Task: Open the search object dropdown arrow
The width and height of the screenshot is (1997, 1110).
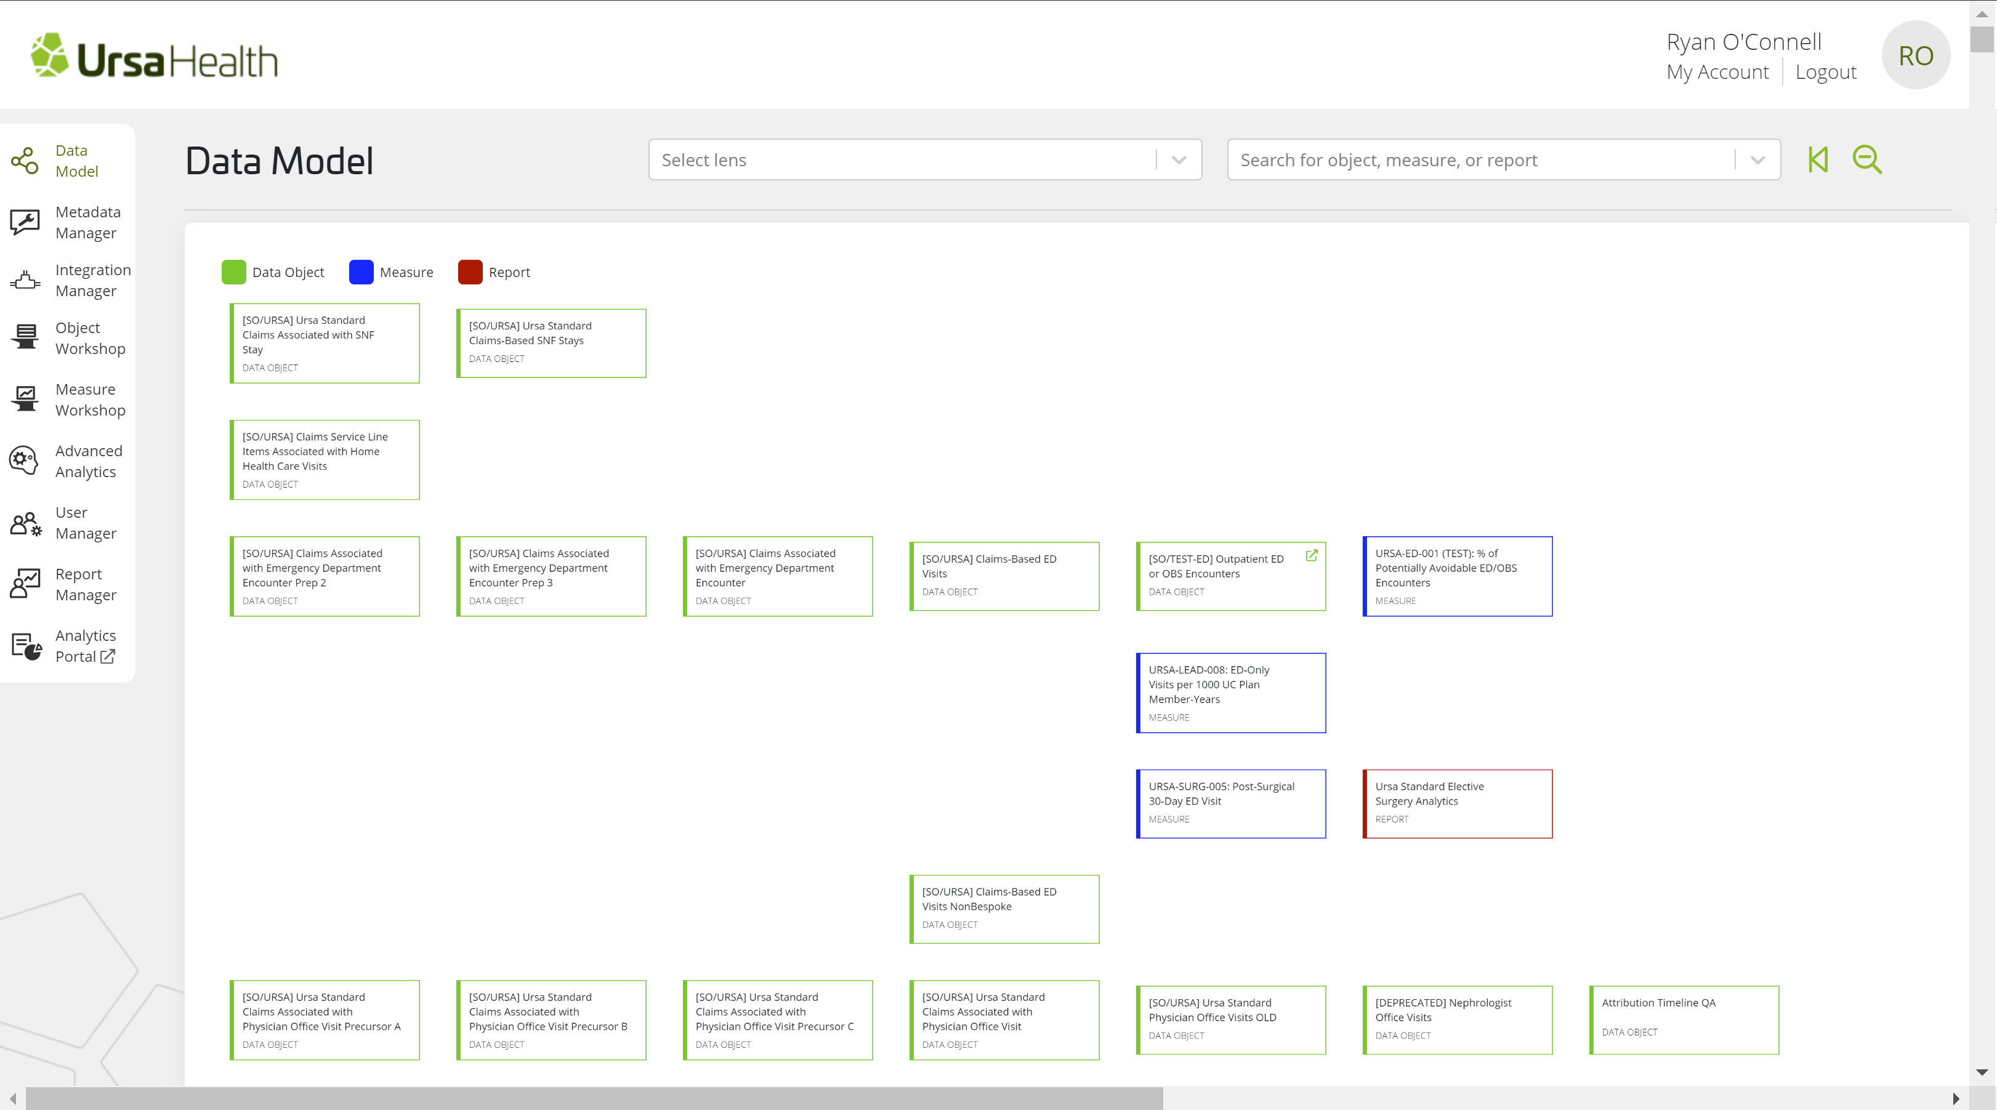Action: coord(1757,159)
